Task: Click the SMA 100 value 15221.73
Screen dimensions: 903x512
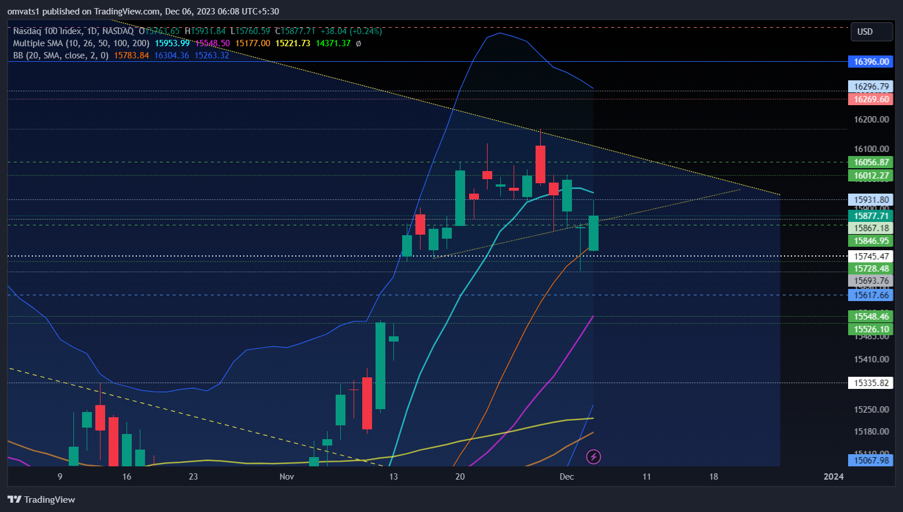Action: [x=293, y=43]
